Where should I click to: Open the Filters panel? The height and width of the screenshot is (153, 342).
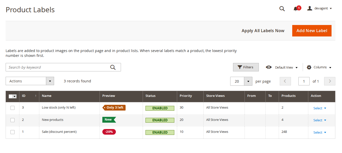point(246,67)
